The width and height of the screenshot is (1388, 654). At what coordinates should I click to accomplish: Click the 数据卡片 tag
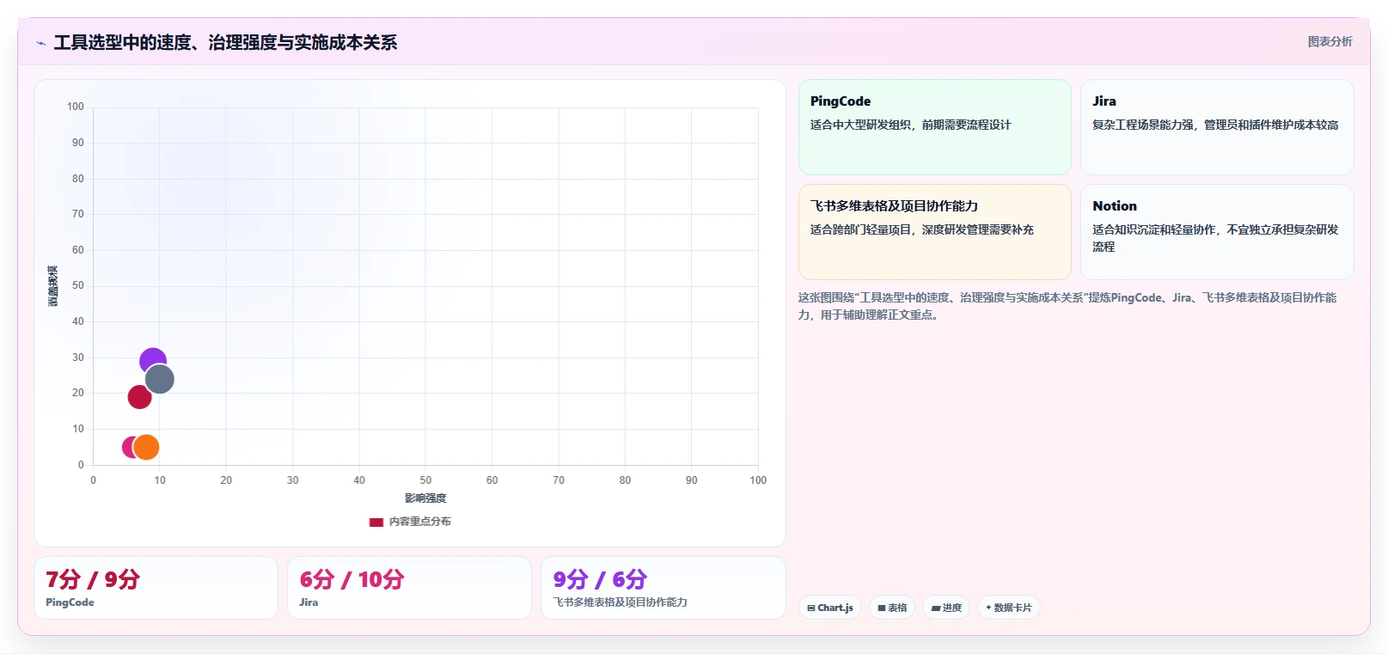[1009, 608]
